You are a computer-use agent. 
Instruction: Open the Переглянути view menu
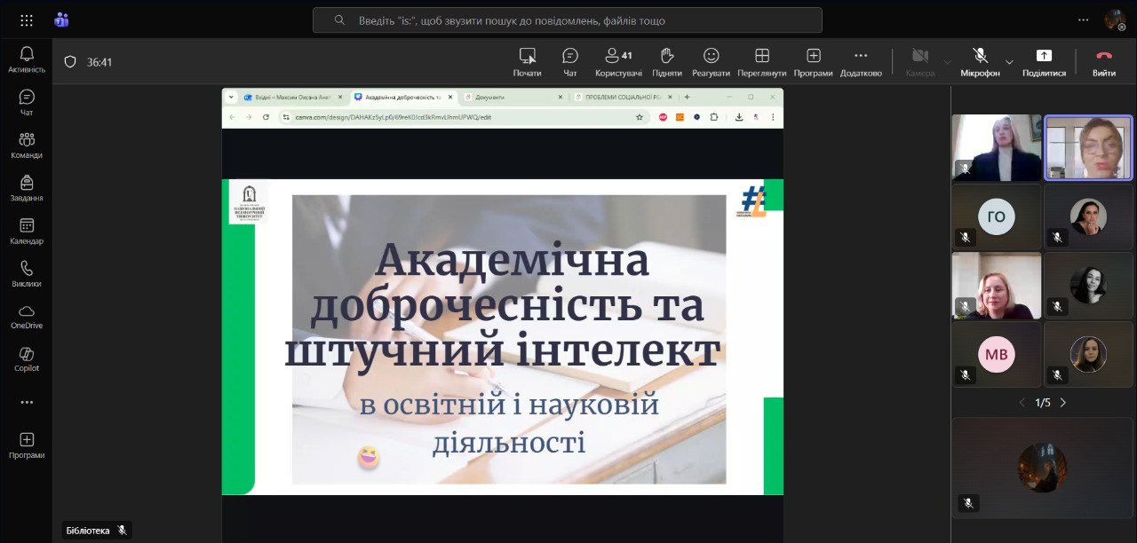click(761, 61)
